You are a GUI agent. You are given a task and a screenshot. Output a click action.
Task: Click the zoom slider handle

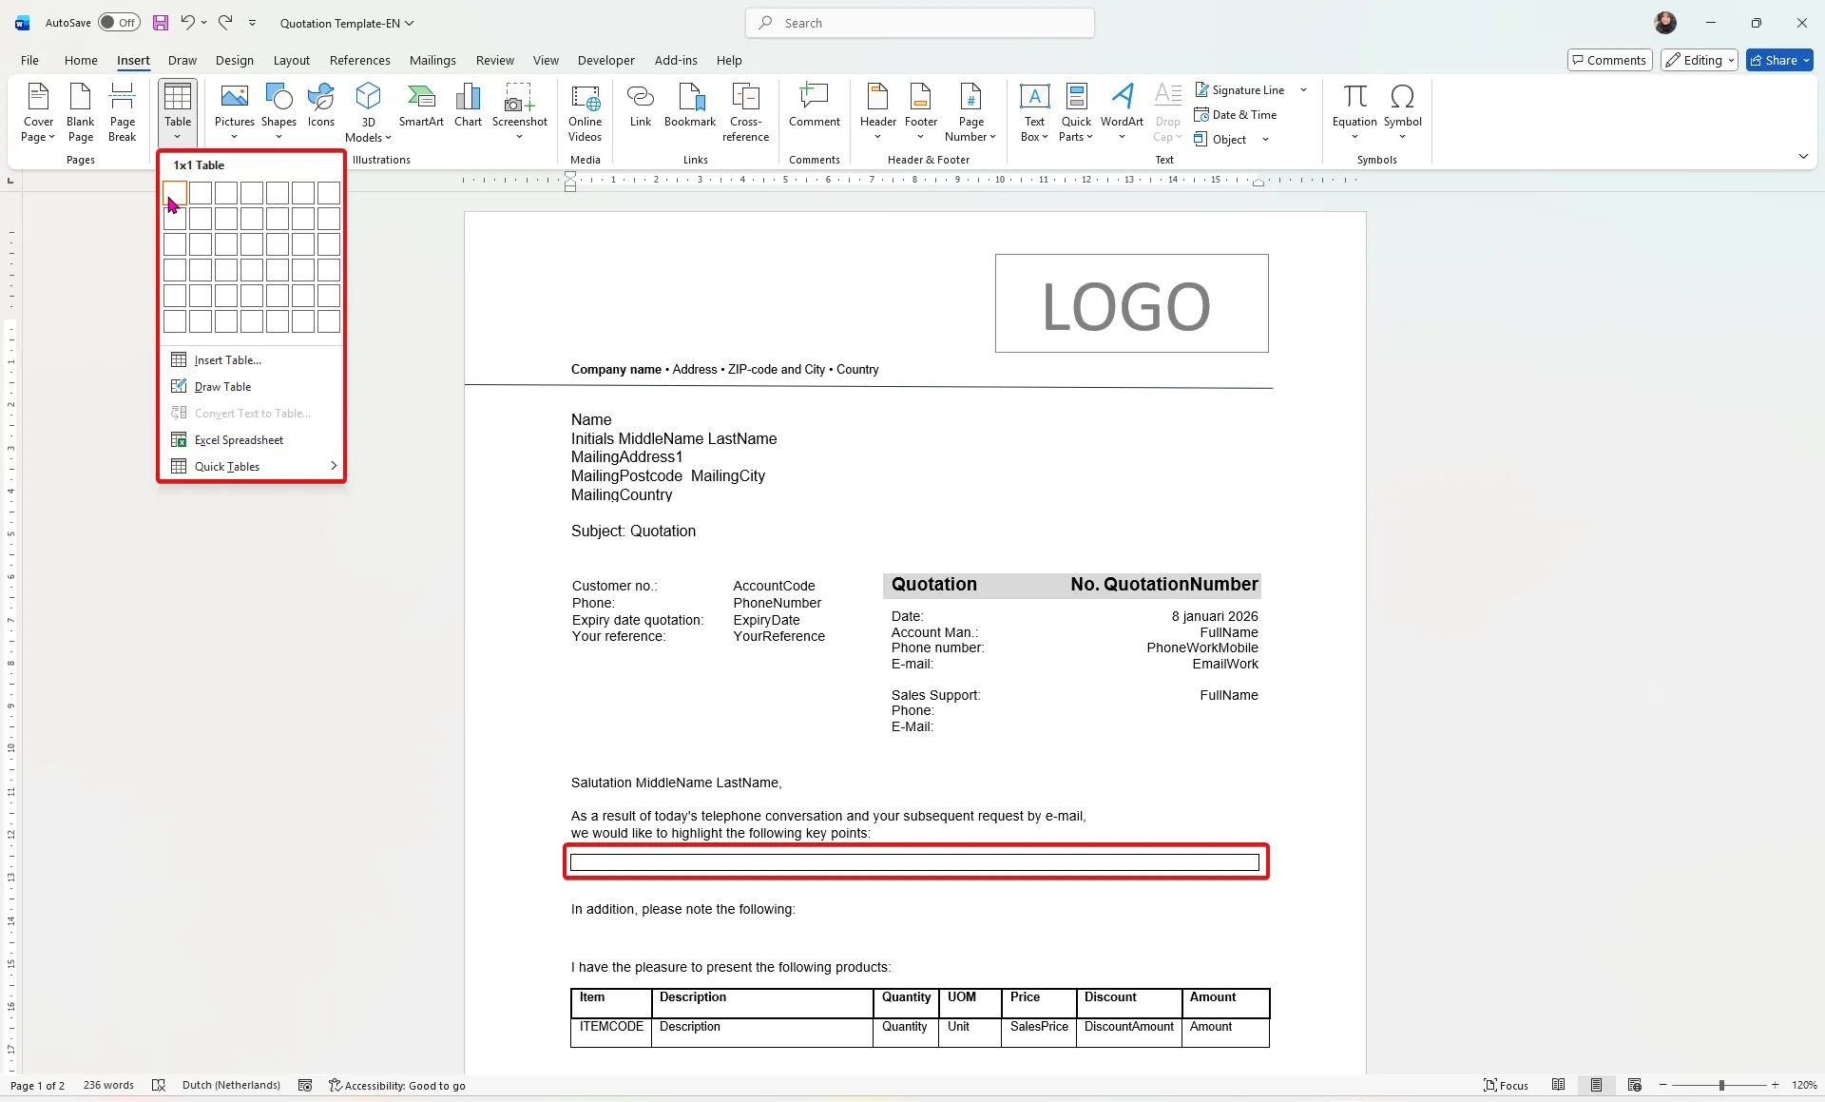coord(1721,1085)
